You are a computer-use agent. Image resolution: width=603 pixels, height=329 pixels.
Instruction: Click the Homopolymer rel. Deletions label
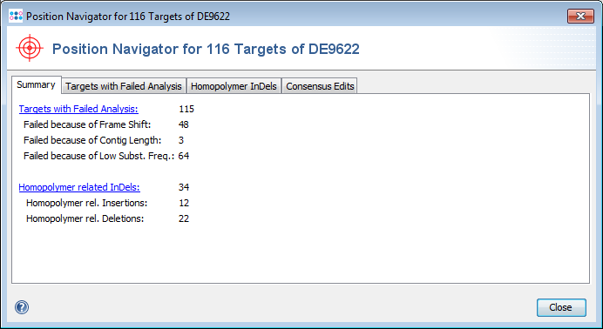click(85, 218)
